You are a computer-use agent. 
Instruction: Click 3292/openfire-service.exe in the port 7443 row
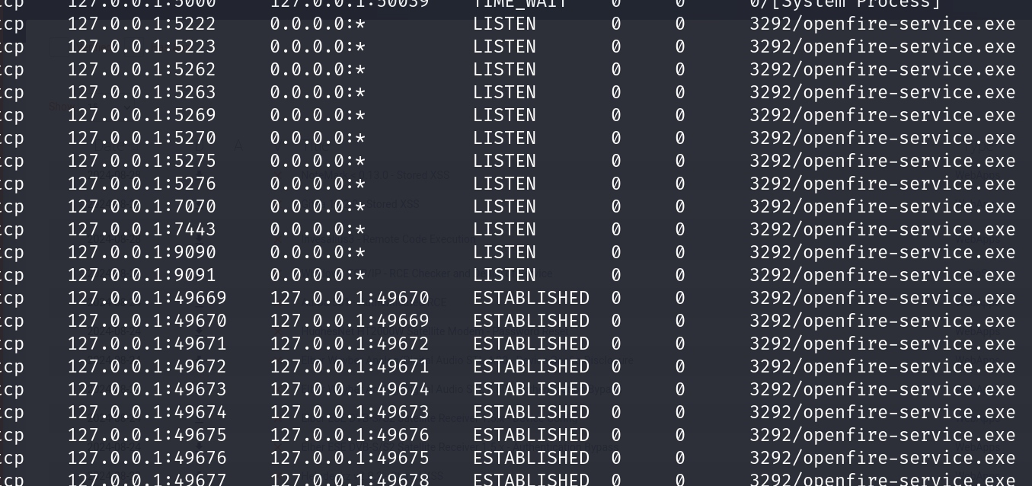(883, 229)
